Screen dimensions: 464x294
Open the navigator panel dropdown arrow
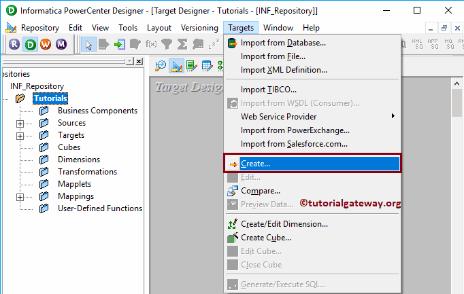click(x=130, y=61)
